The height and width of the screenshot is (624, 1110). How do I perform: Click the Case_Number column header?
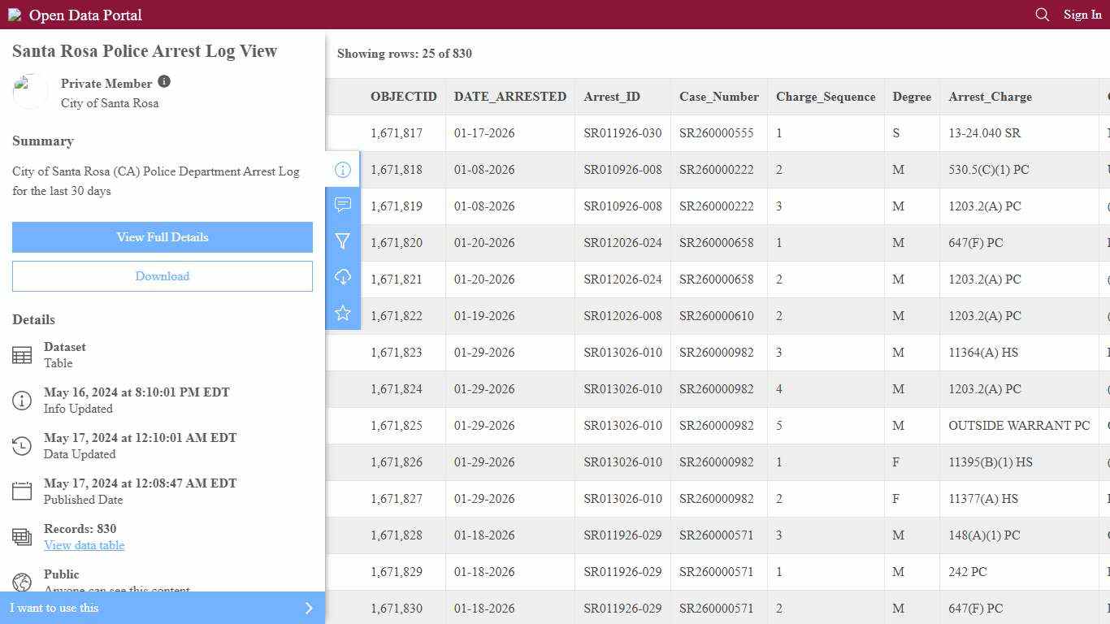pos(718,97)
